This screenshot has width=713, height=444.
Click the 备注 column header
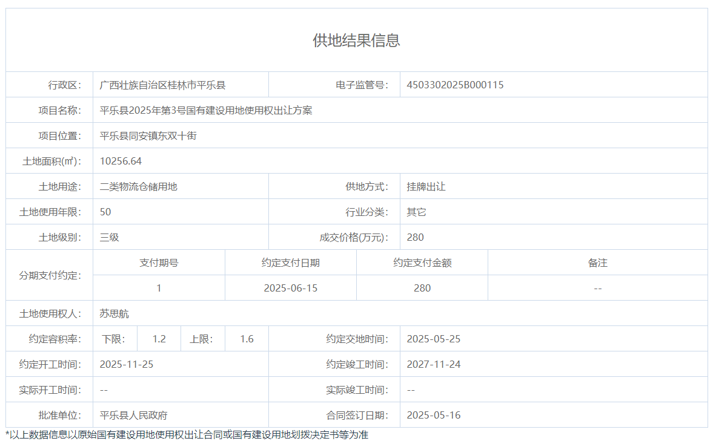click(x=597, y=263)
